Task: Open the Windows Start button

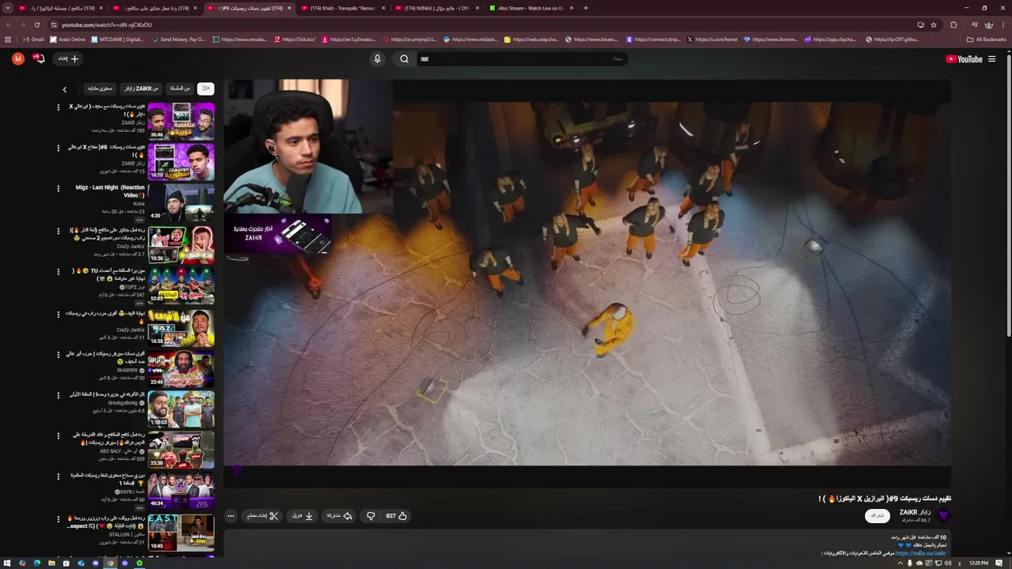Action: (7, 563)
